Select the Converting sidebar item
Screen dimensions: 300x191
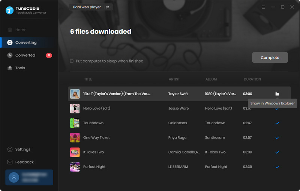[x=29, y=42]
